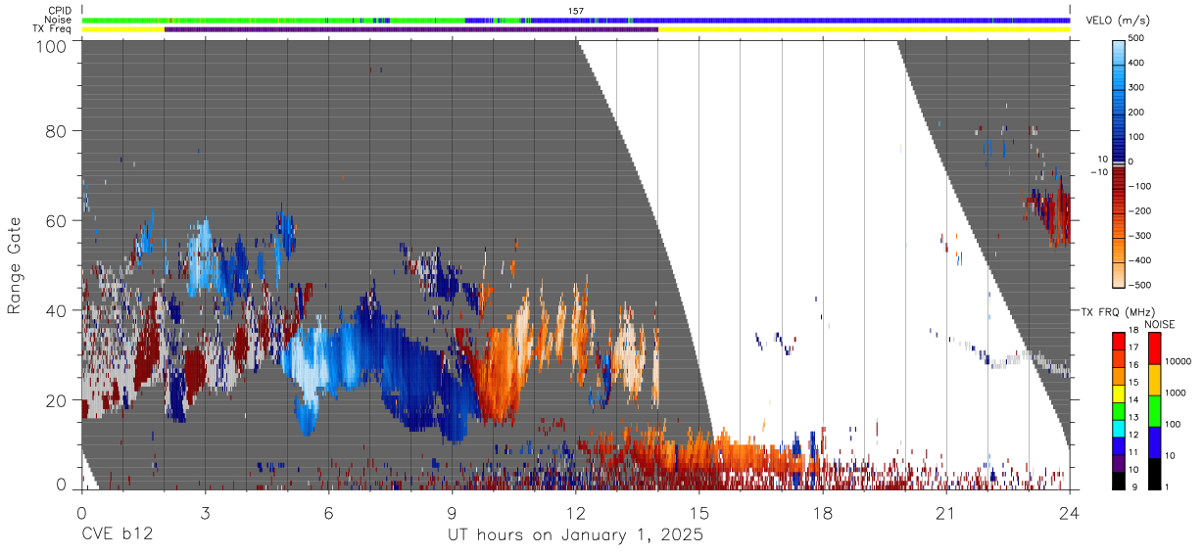Click the cyan swatch in TX FRQ legend

pyautogui.click(x=1118, y=427)
